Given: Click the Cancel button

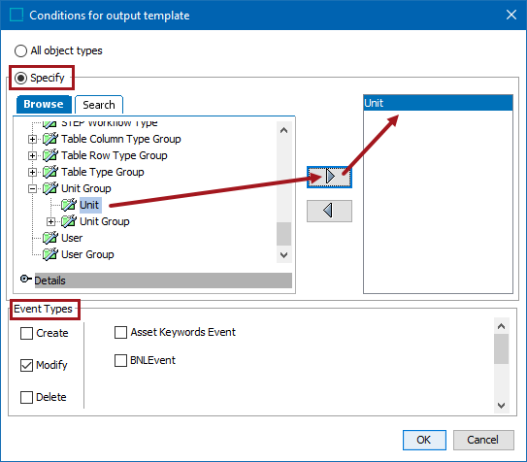Looking at the screenshot, I should [x=483, y=440].
